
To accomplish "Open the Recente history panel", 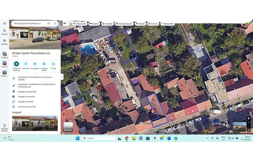I will (4, 42).
